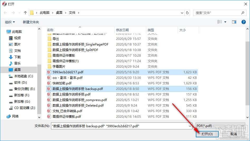The width and height of the screenshot is (250, 141).
Task: Click the 取消 button
Action: pyautogui.click(x=233, y=134)
